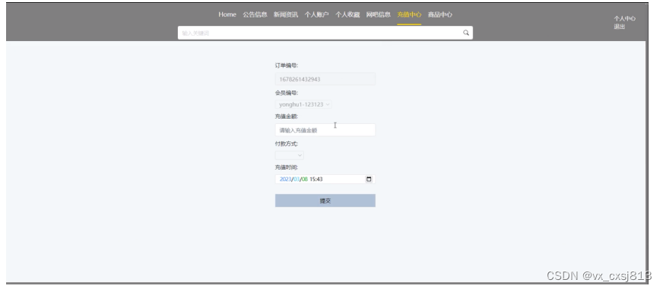Image resolution: width=663 pixels, height=289 pixels.
Task: Click the 会员编号 label
Action: click(x=286, y=93)
